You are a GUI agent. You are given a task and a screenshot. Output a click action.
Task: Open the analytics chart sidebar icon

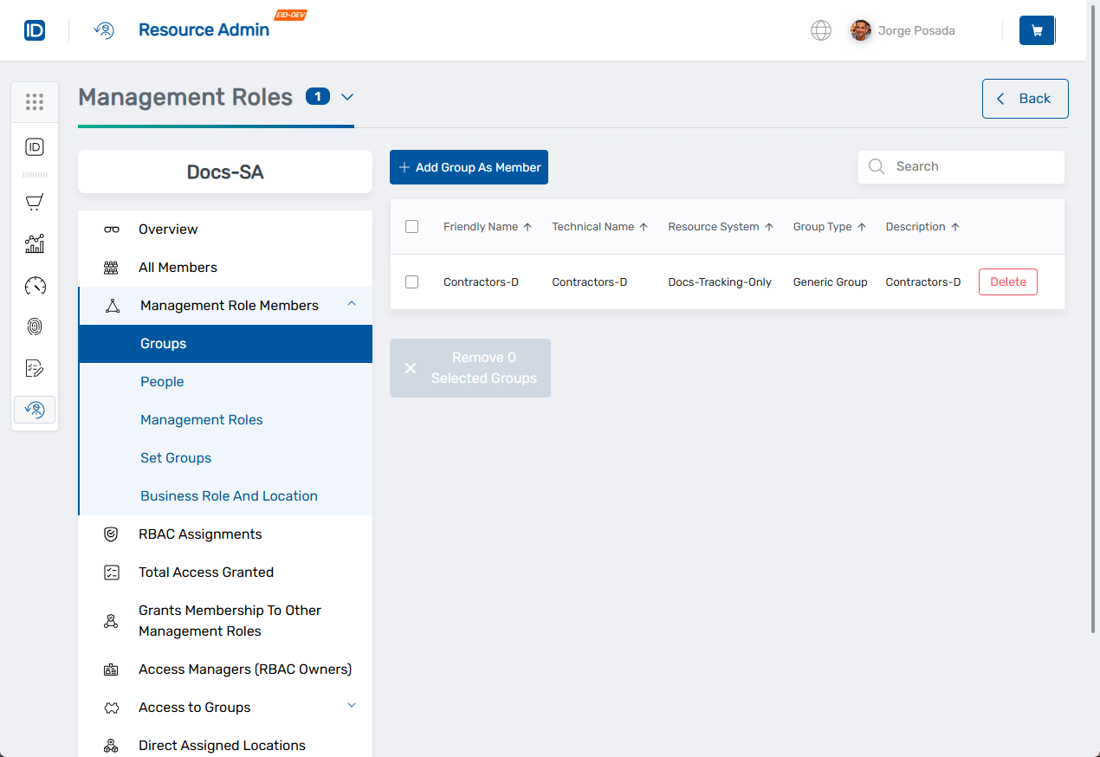35,243
